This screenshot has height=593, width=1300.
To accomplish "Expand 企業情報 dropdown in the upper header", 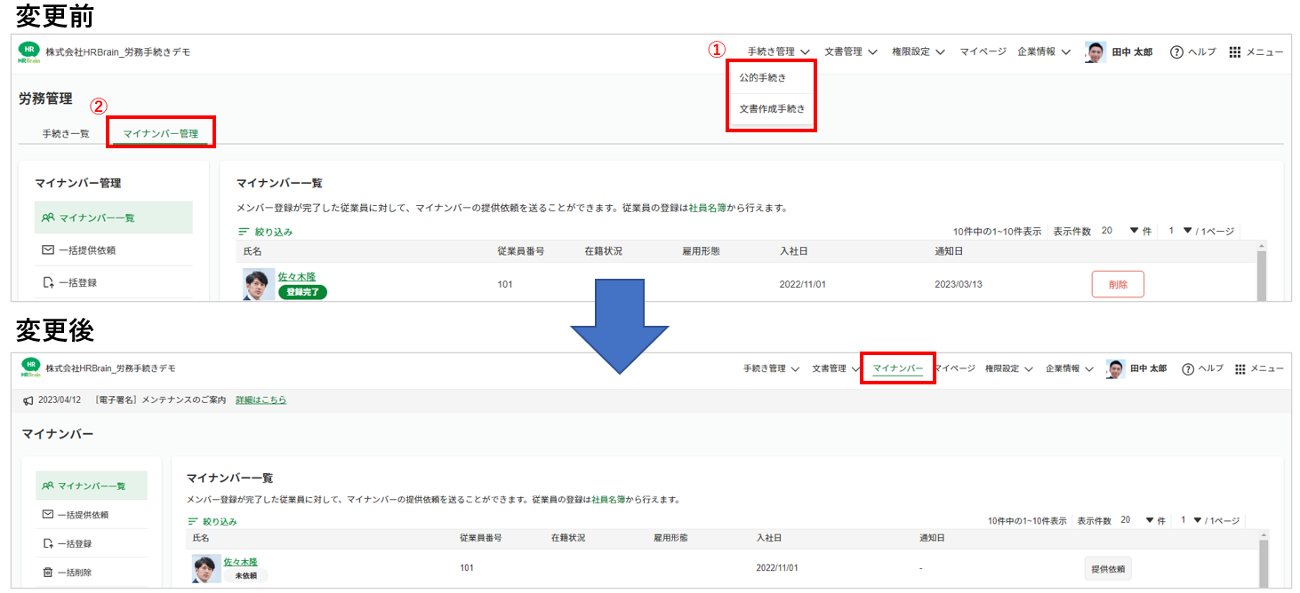I will [x=1044, y=52].
